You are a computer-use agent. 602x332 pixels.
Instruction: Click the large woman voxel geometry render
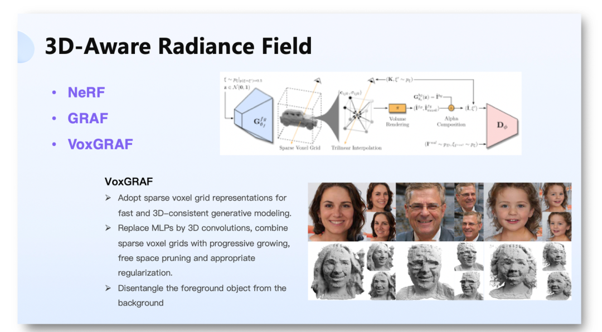coord(337,271)
